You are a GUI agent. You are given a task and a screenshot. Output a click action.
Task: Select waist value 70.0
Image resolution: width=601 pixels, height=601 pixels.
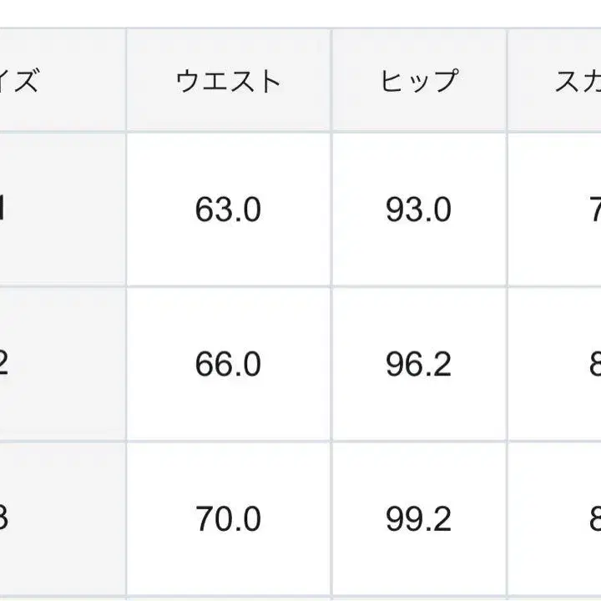pyautogui.click(x=228, y=520)
